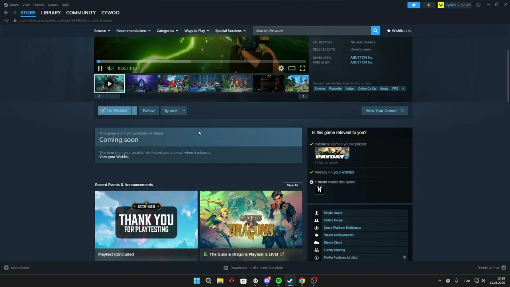The width and height of the screenshot is (510, 287).
Task: Open the Recommendations dropdown menu
Action: (133, 31)
